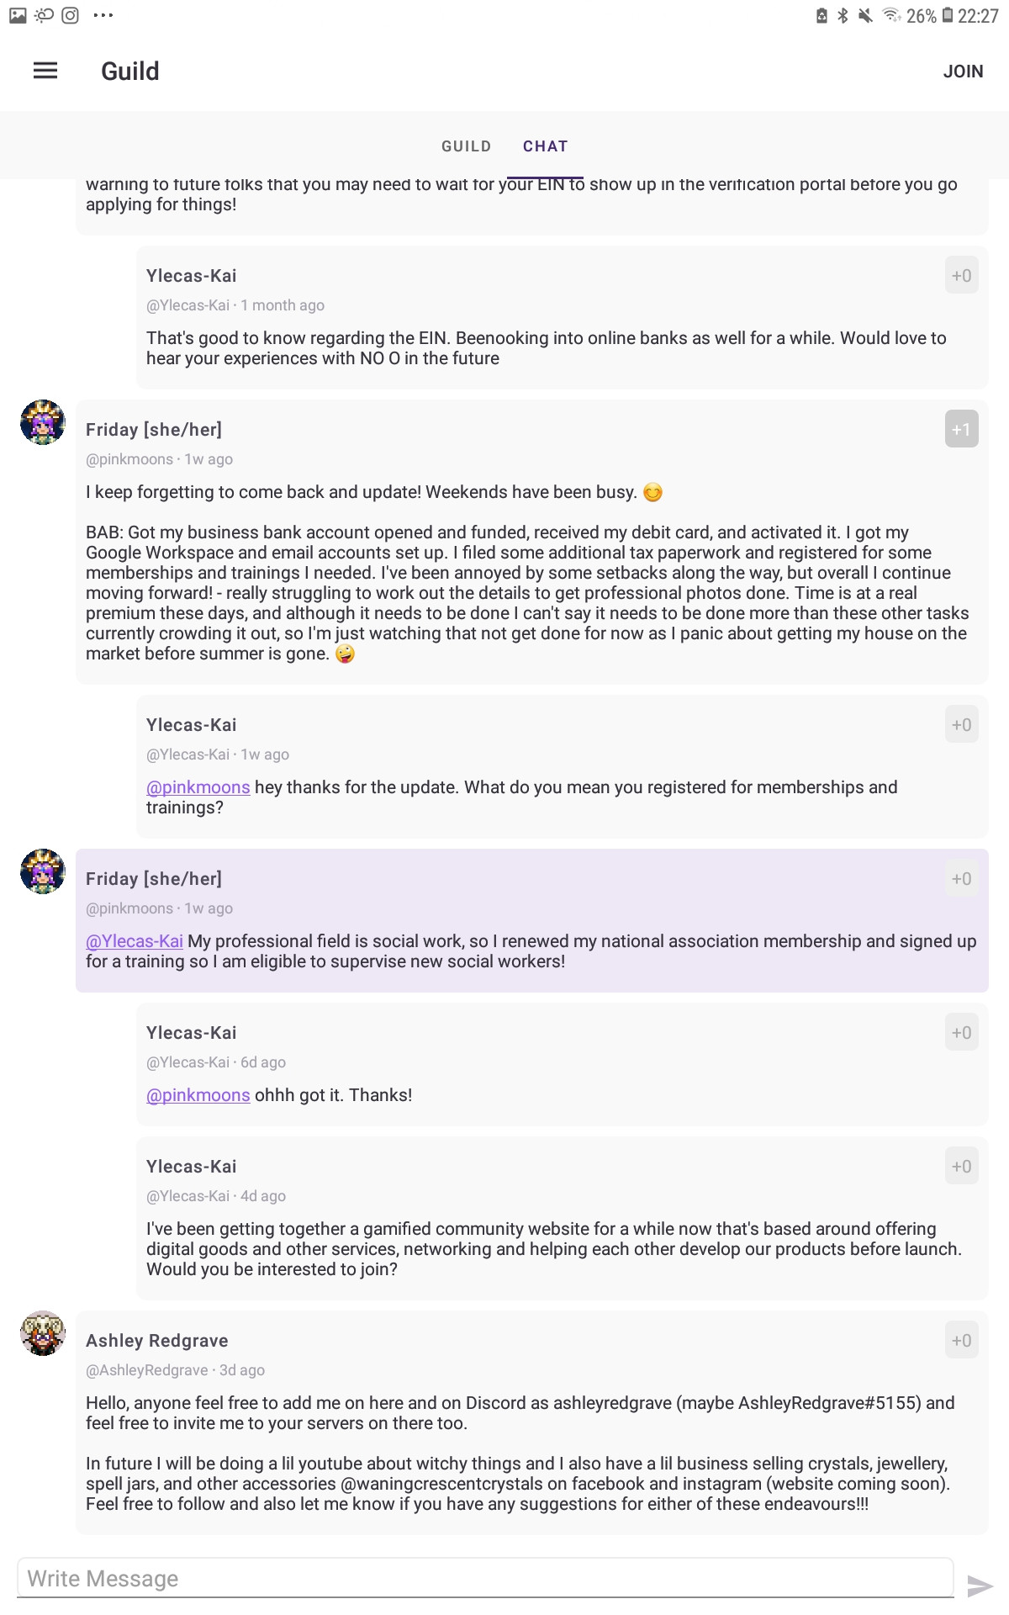Open @pinkmoons mention in 'thanks for the update'
This screenshot has width=1009, height=1615.
click(198, 787)
